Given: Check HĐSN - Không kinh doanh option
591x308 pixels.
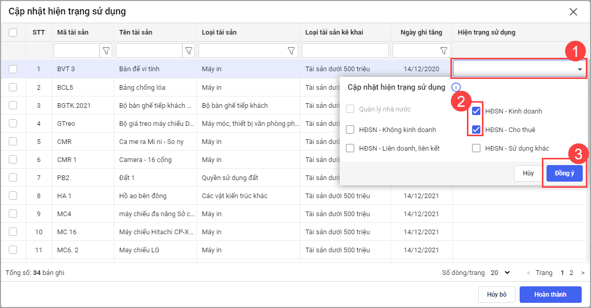Looking at the screenshot, I should click(350, 129).
